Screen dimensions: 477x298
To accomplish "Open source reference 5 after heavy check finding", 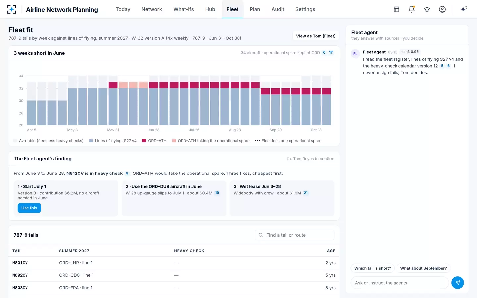I will click(127, 174).
